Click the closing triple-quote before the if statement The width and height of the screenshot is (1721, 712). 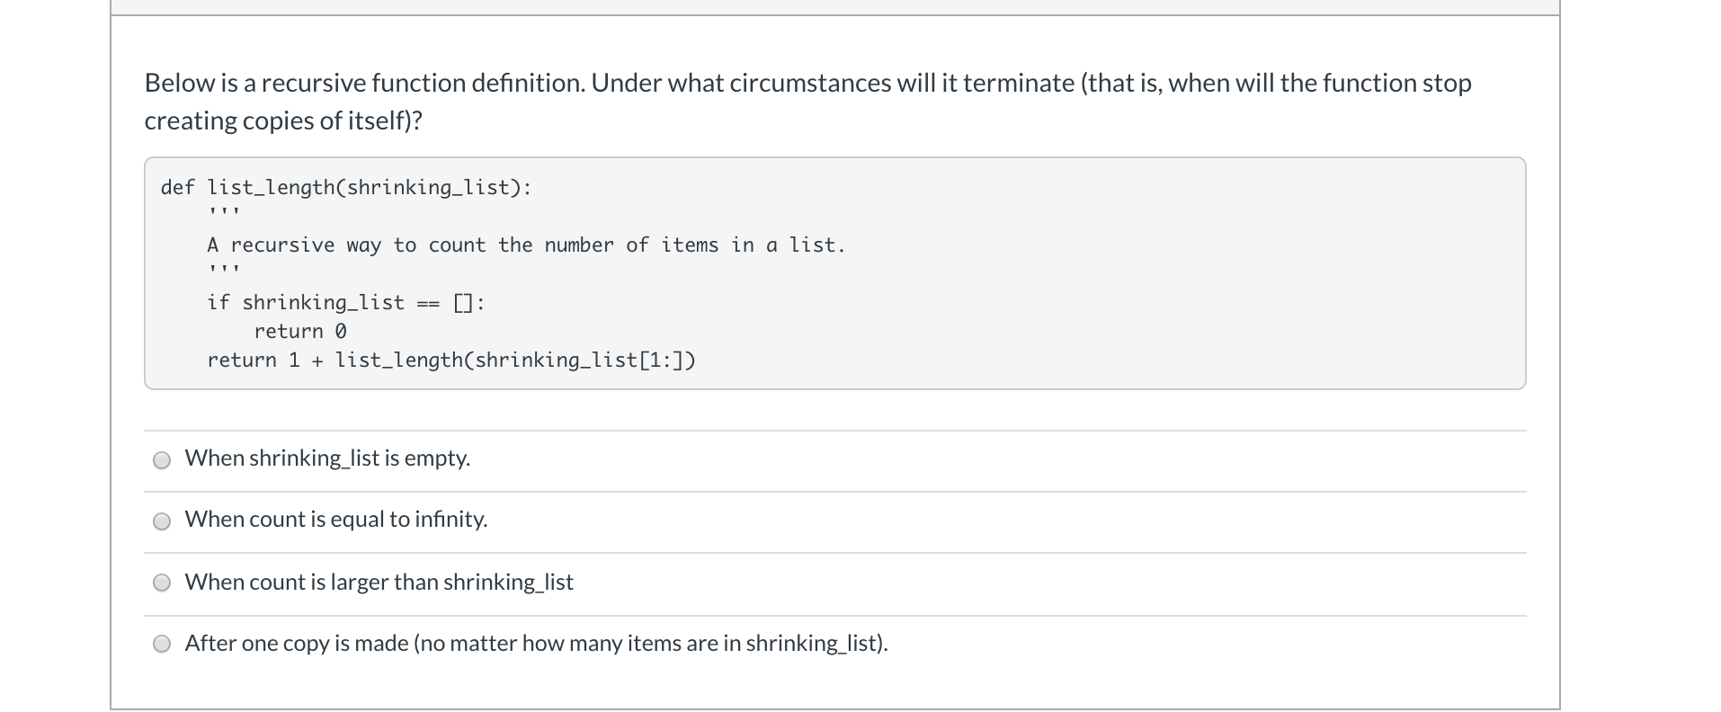click(x=223, y=271)
